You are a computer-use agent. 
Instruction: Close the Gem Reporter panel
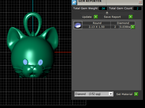coord(140,2)
